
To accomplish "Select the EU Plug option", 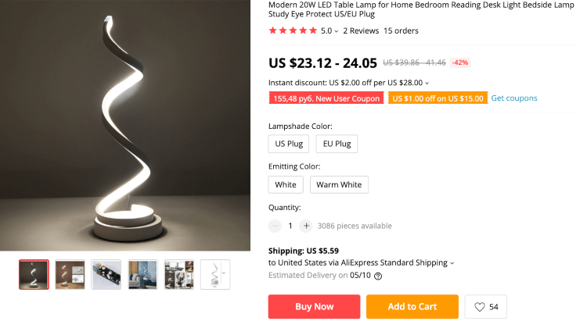I will [337, 144].
